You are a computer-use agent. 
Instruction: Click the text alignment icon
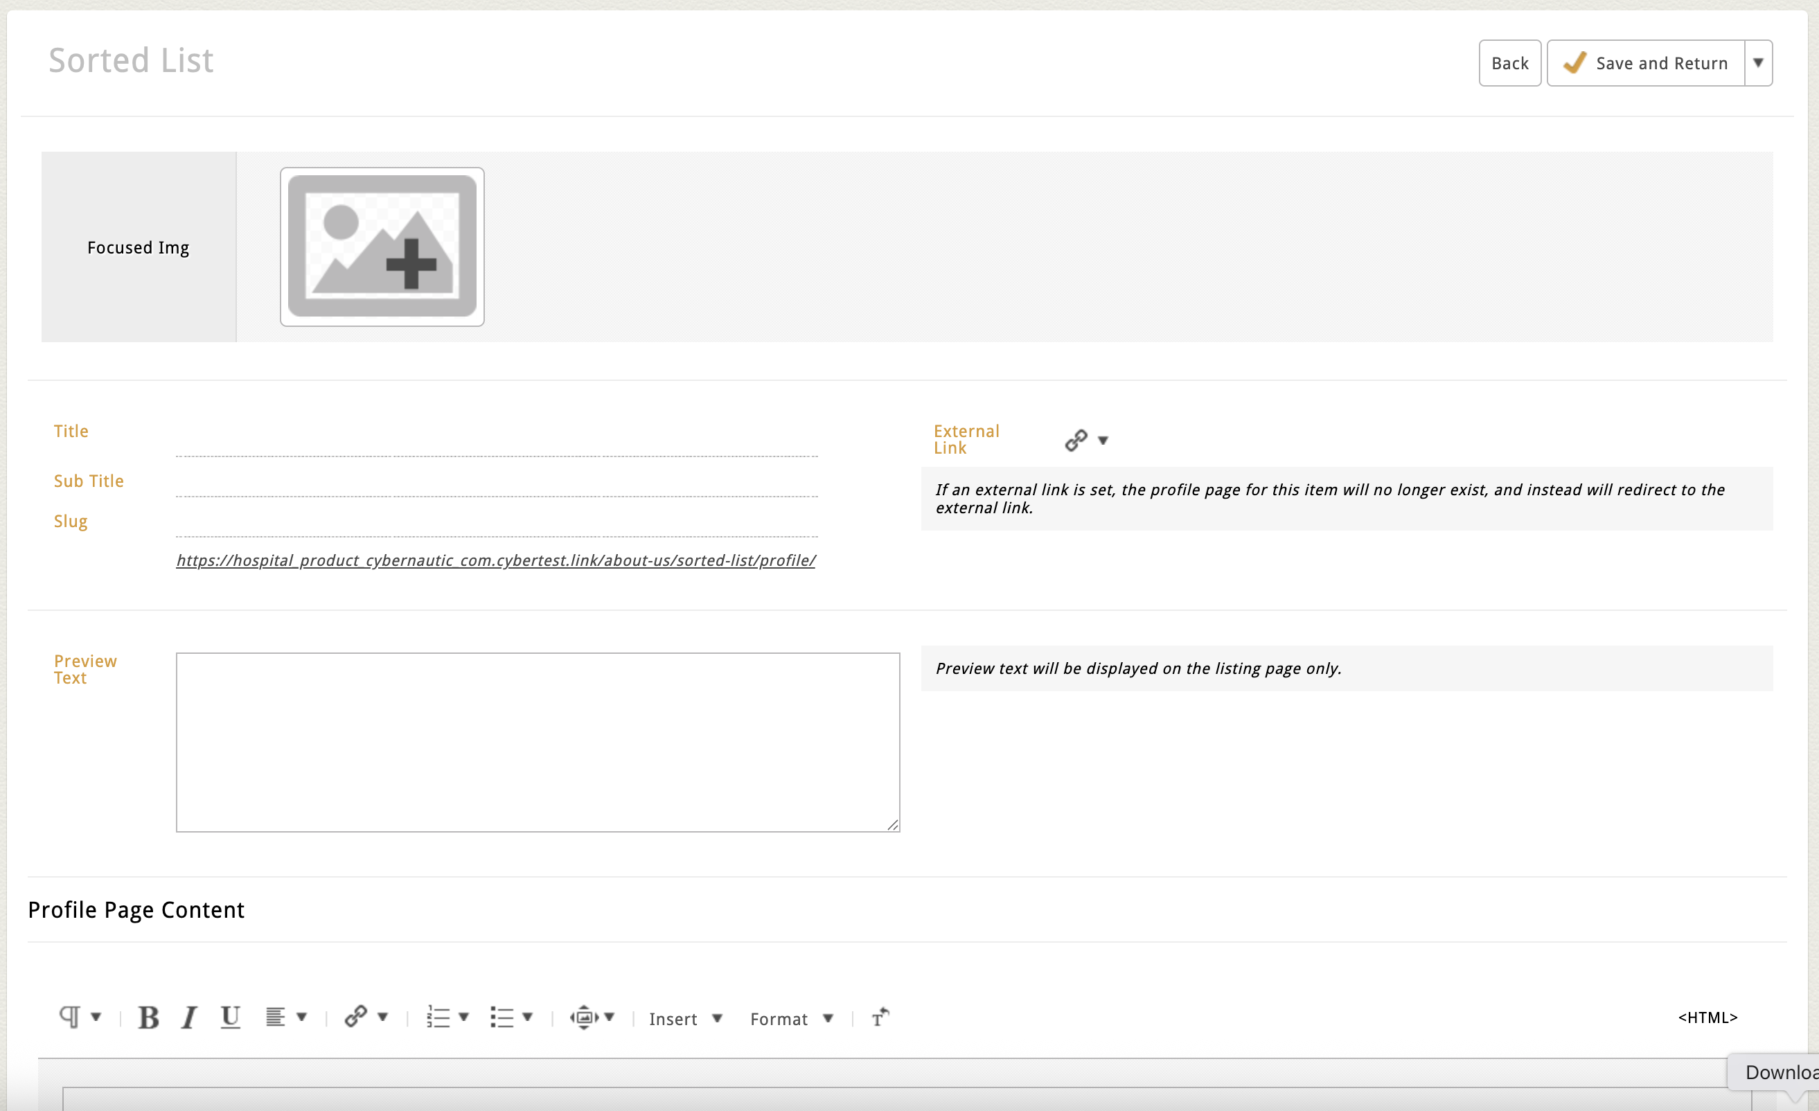click(x=276, y=1017)
